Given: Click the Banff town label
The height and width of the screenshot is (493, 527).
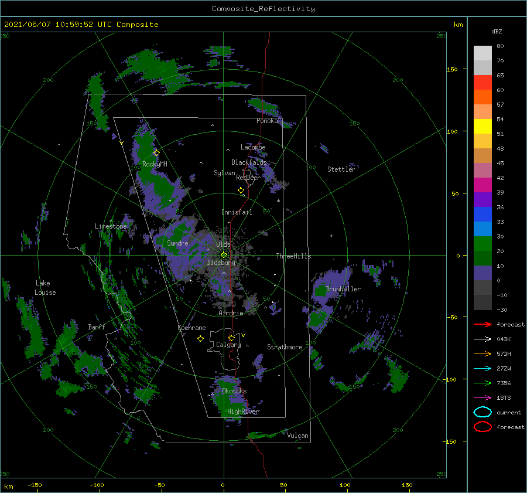Looking at the screenshot, I should click(x=97, y=327).
